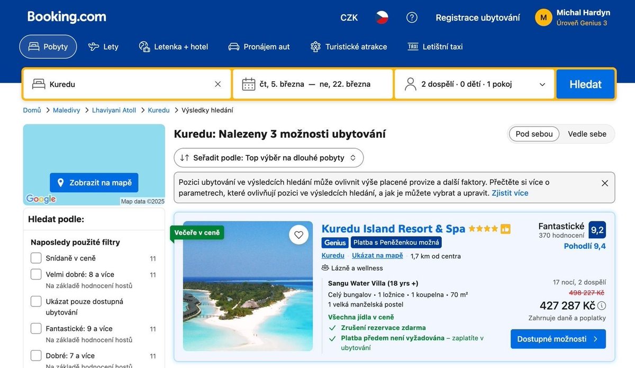Go to Domů breadcrumb
Viewport: 635px width, 368px height.
tap(32, 110)
